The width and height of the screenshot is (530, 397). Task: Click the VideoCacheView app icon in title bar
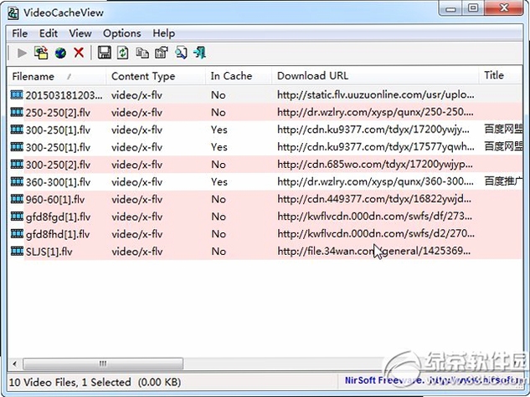pyautogui.click(x=13, y=13)
